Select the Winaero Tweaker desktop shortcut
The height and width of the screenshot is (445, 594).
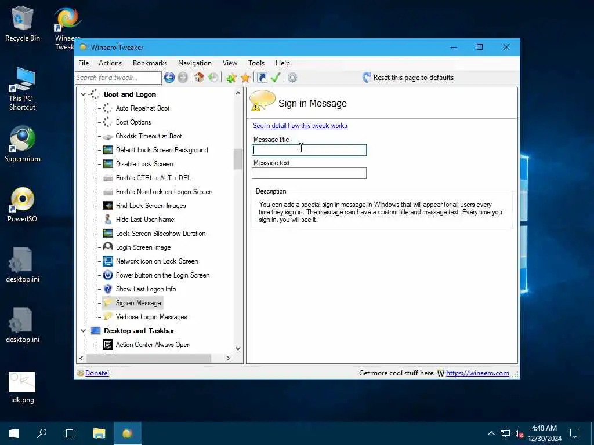(x=67, y=29)
